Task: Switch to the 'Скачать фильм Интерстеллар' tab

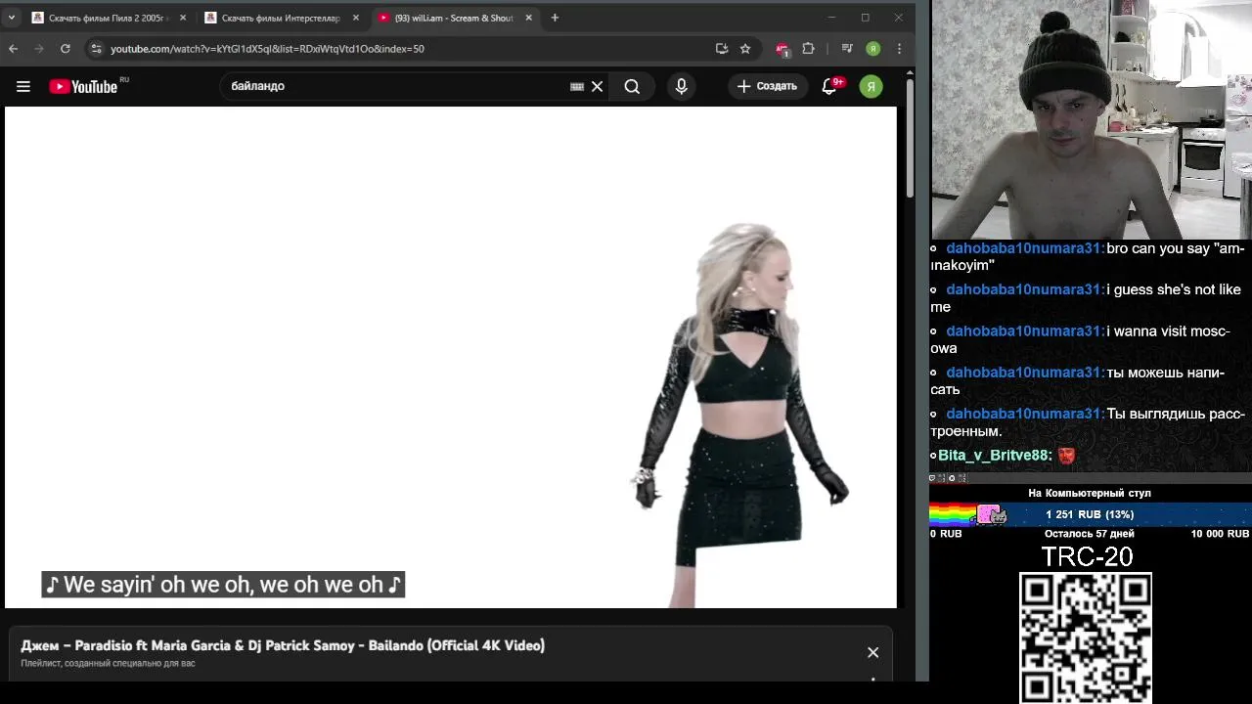Action: point(283,18)
